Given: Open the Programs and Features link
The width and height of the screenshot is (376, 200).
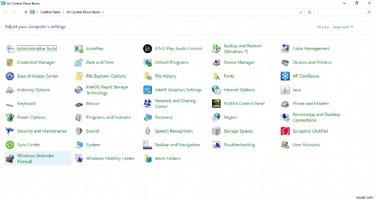Looking at the screenshot, I should coord(109,117).
